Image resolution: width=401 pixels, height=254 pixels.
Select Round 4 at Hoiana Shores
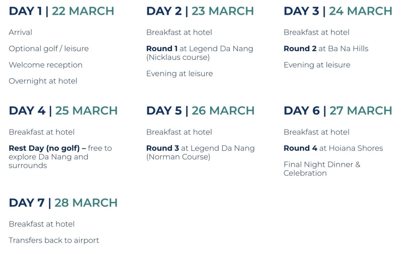[333, 148]
